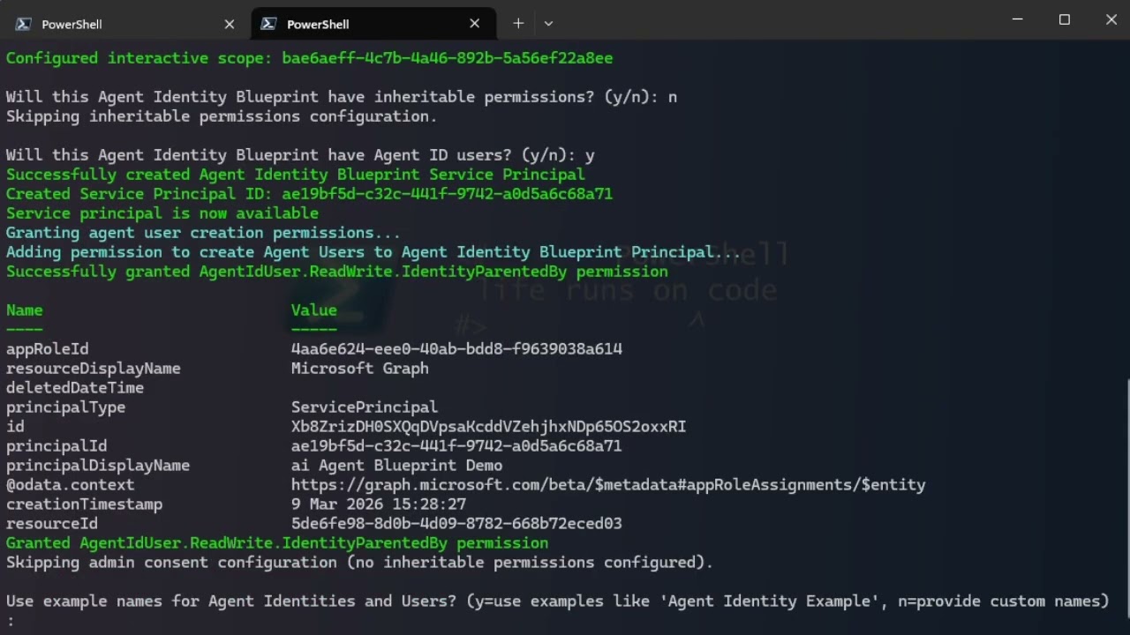Click the Microsoft Graph value
The height and width of the screenshot is (635, 1130).
(360, 369)
